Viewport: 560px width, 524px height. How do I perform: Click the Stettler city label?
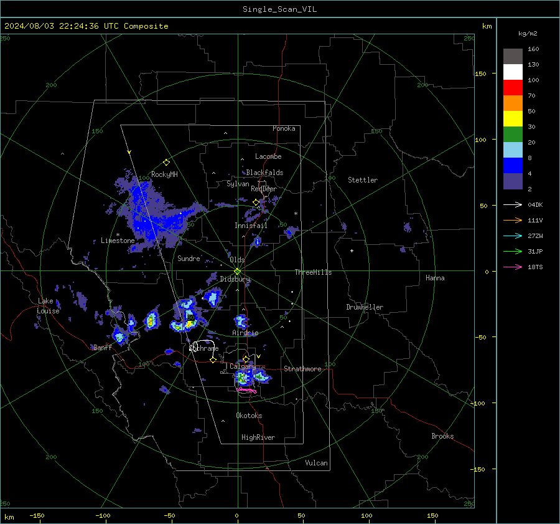coord(363,180)
